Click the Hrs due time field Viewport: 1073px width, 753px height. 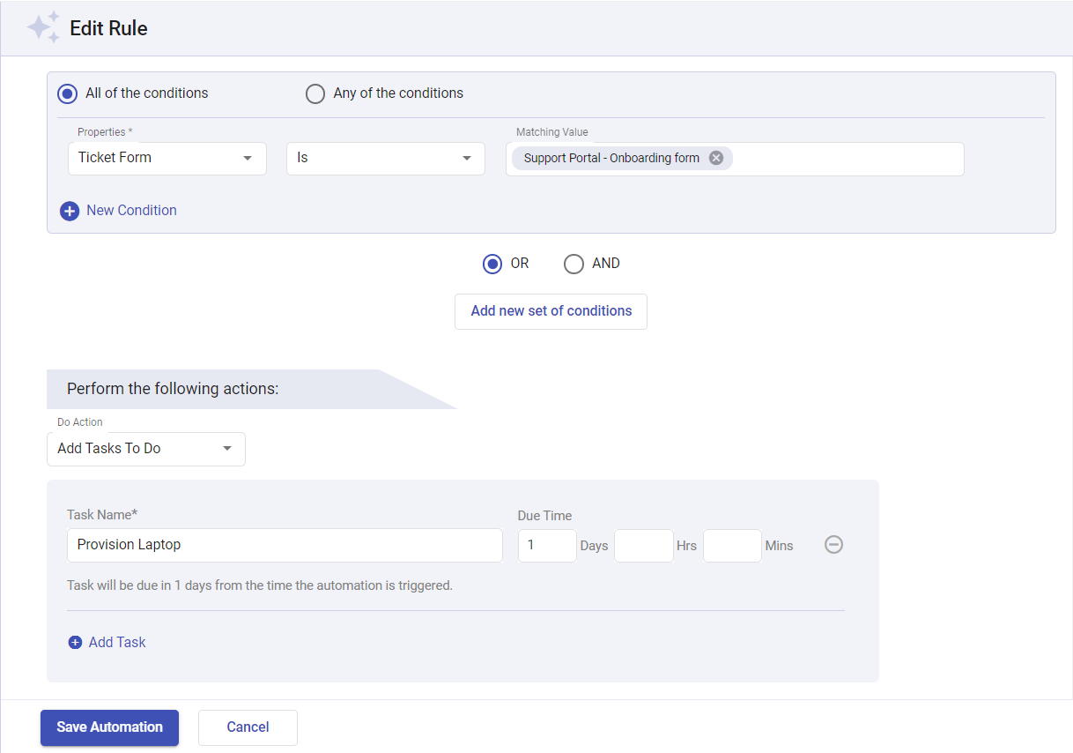click(x=643, y=545)
